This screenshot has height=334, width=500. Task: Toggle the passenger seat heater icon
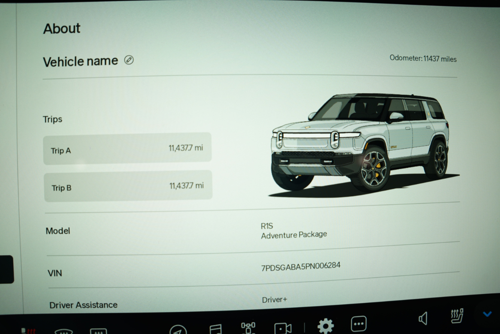(457, 316)
